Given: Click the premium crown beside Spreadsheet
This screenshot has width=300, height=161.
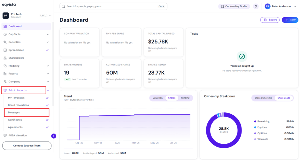Looking at the screenshot, I should click(47, 50).
